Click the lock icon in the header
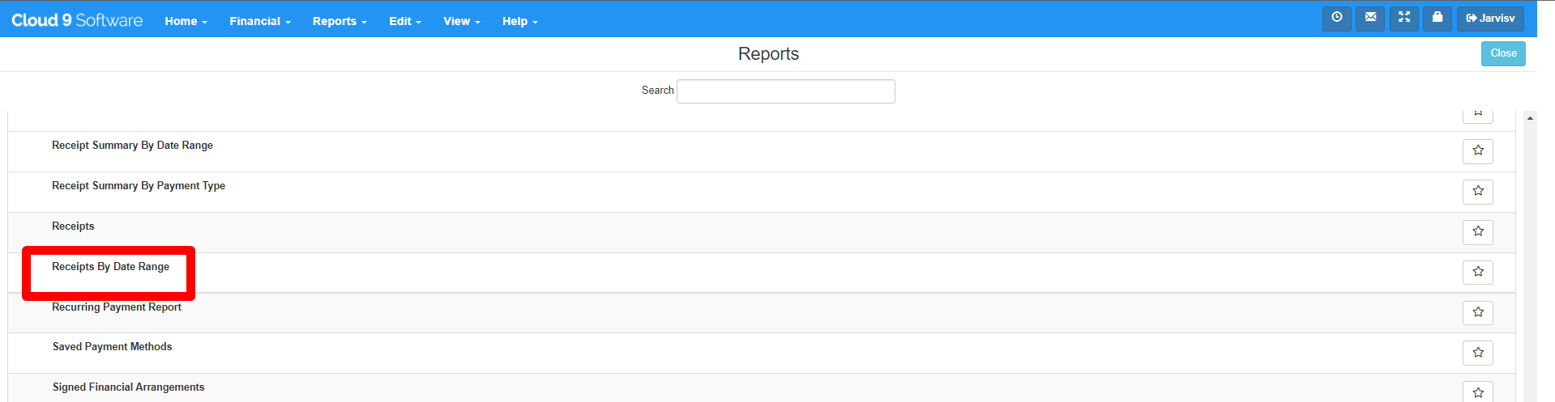The height and width of the screenshot is (402, 1555). point(1437,18)
